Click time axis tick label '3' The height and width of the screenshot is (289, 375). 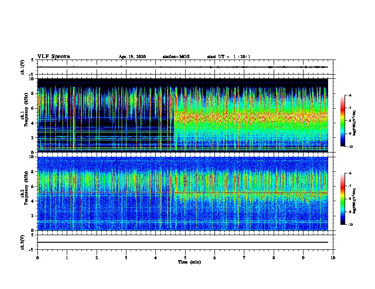point(126,258)
